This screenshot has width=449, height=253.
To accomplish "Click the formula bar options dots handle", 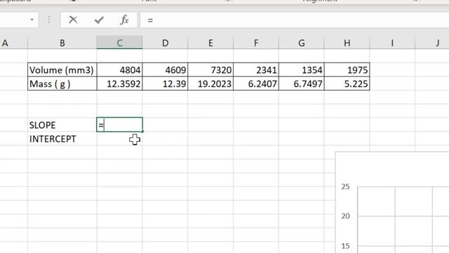I will (49, 20).
